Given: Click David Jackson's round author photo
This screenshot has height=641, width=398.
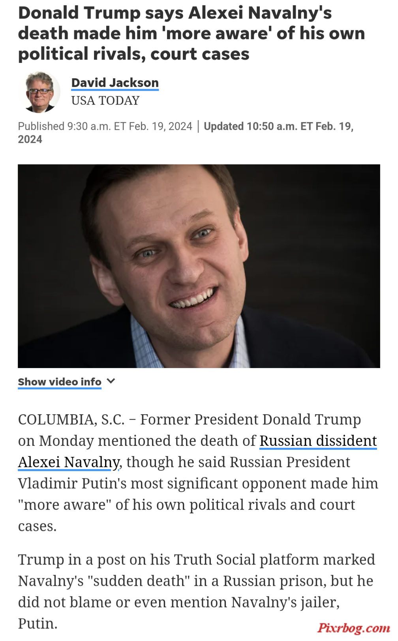Looking at the screenshot, I should click(40, 92).
